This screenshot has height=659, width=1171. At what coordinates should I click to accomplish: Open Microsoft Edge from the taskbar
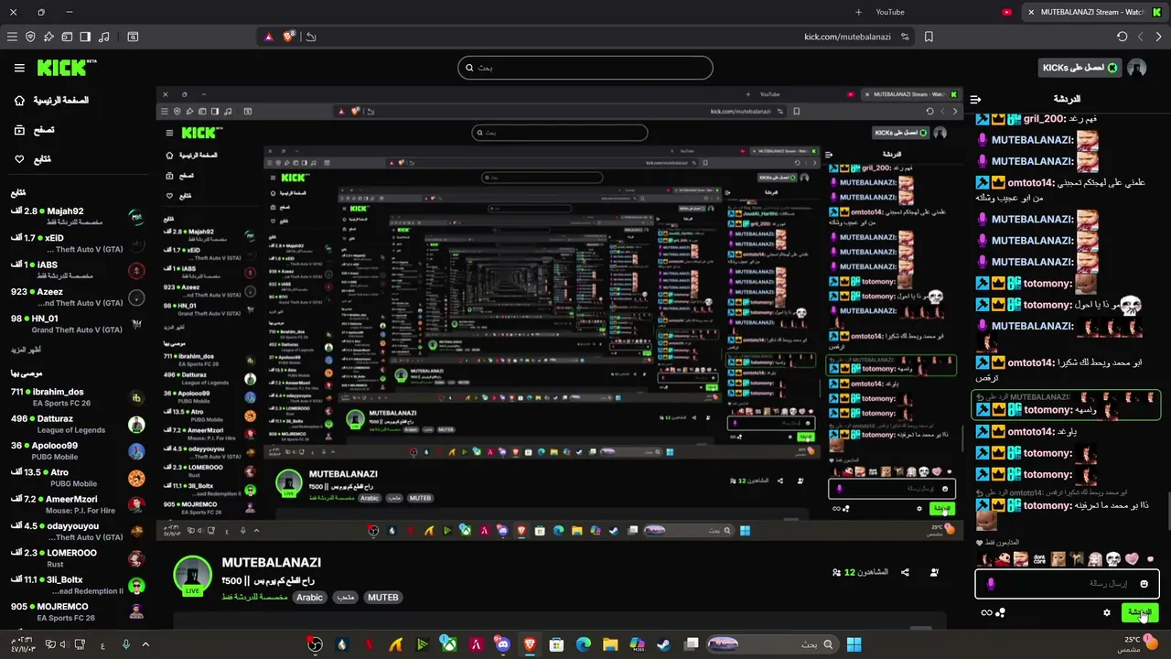point(583,644)
